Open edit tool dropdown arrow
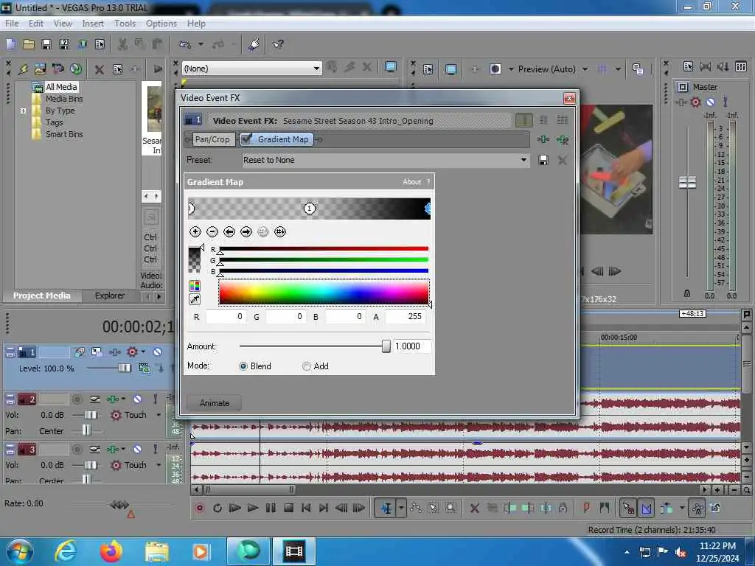This screenshot has width=755, height=566. point(401,509)
